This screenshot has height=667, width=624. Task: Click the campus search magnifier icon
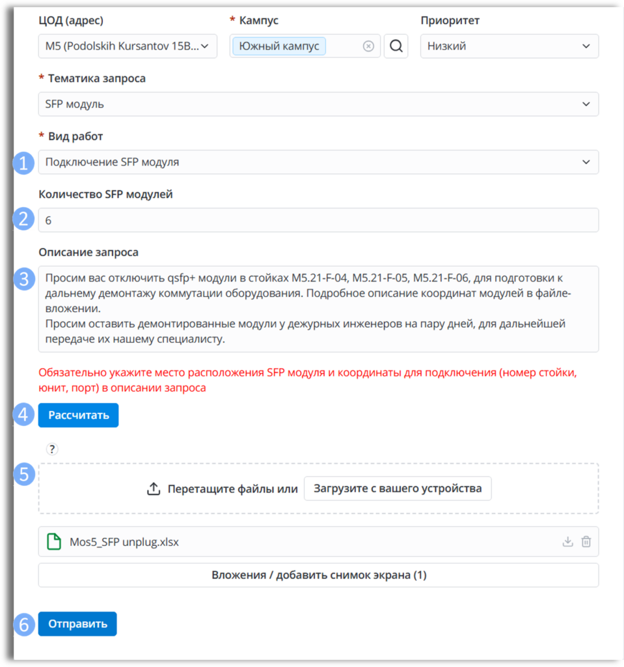[396, 46]
